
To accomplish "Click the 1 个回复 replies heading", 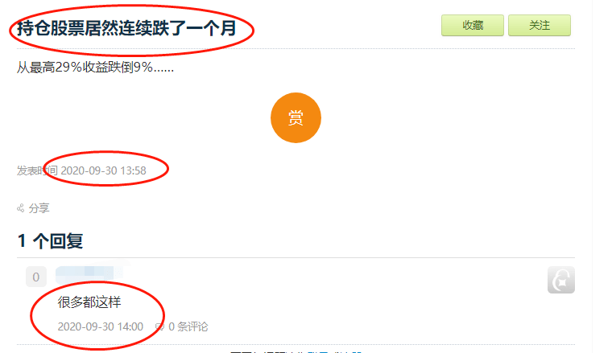I will (x=51, y=240).
